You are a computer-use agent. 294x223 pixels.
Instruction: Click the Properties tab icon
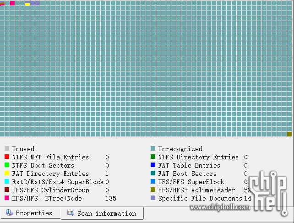click(9, 213)
